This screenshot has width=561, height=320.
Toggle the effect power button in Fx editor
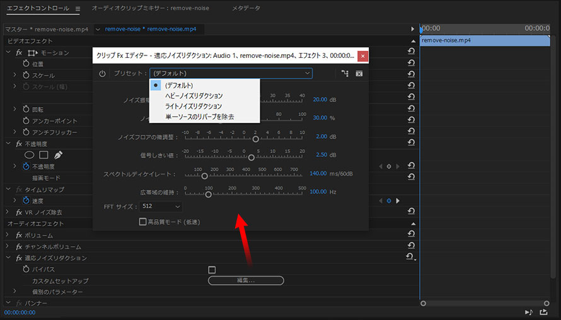tap(103, 74)
